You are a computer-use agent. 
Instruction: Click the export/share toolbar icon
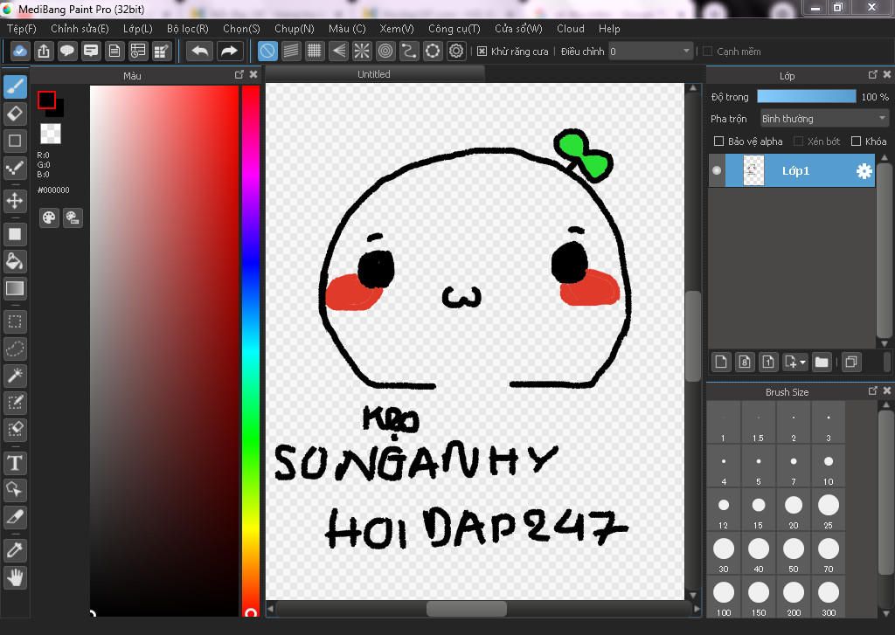[44, 52]
